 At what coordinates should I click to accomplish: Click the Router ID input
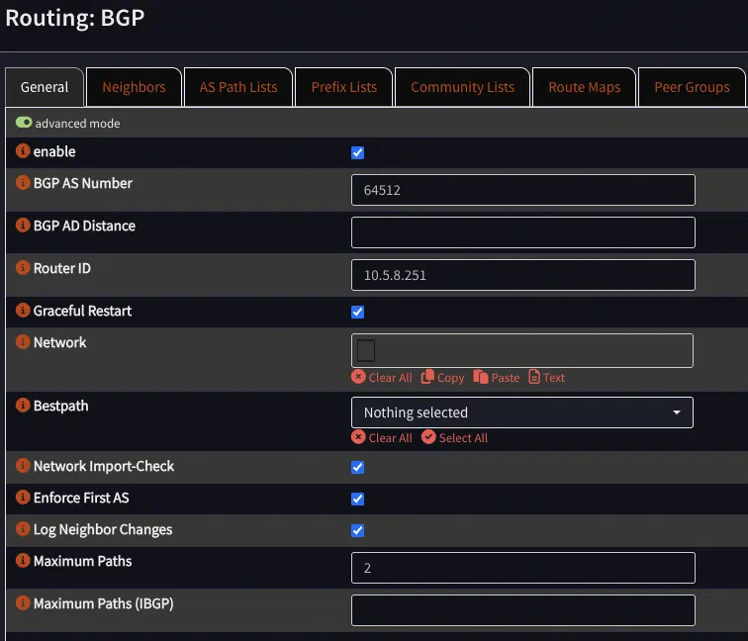[522, 275]
